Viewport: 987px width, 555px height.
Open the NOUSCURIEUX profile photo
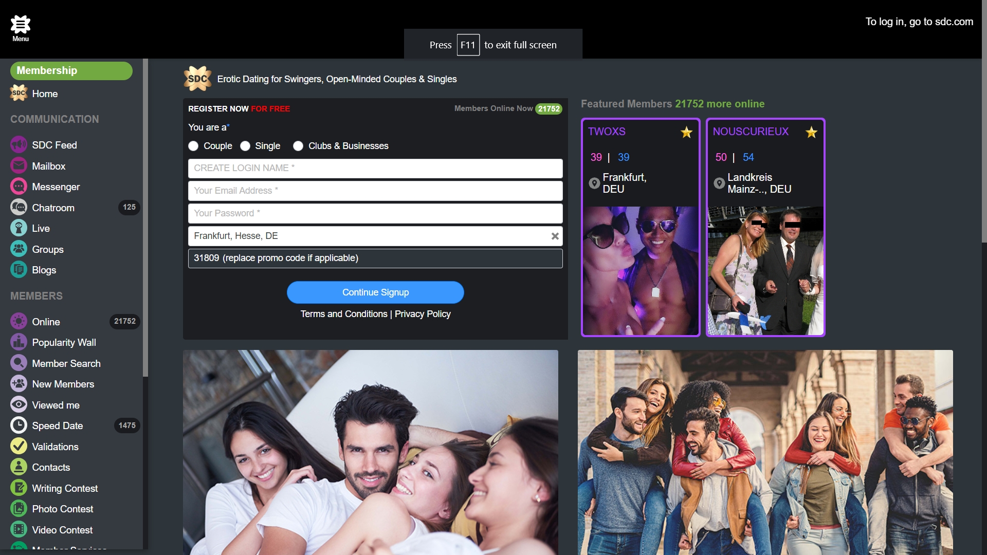765,271
